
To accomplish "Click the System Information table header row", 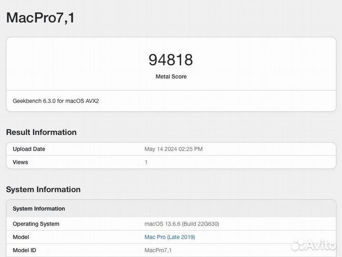I will point(39,208).
